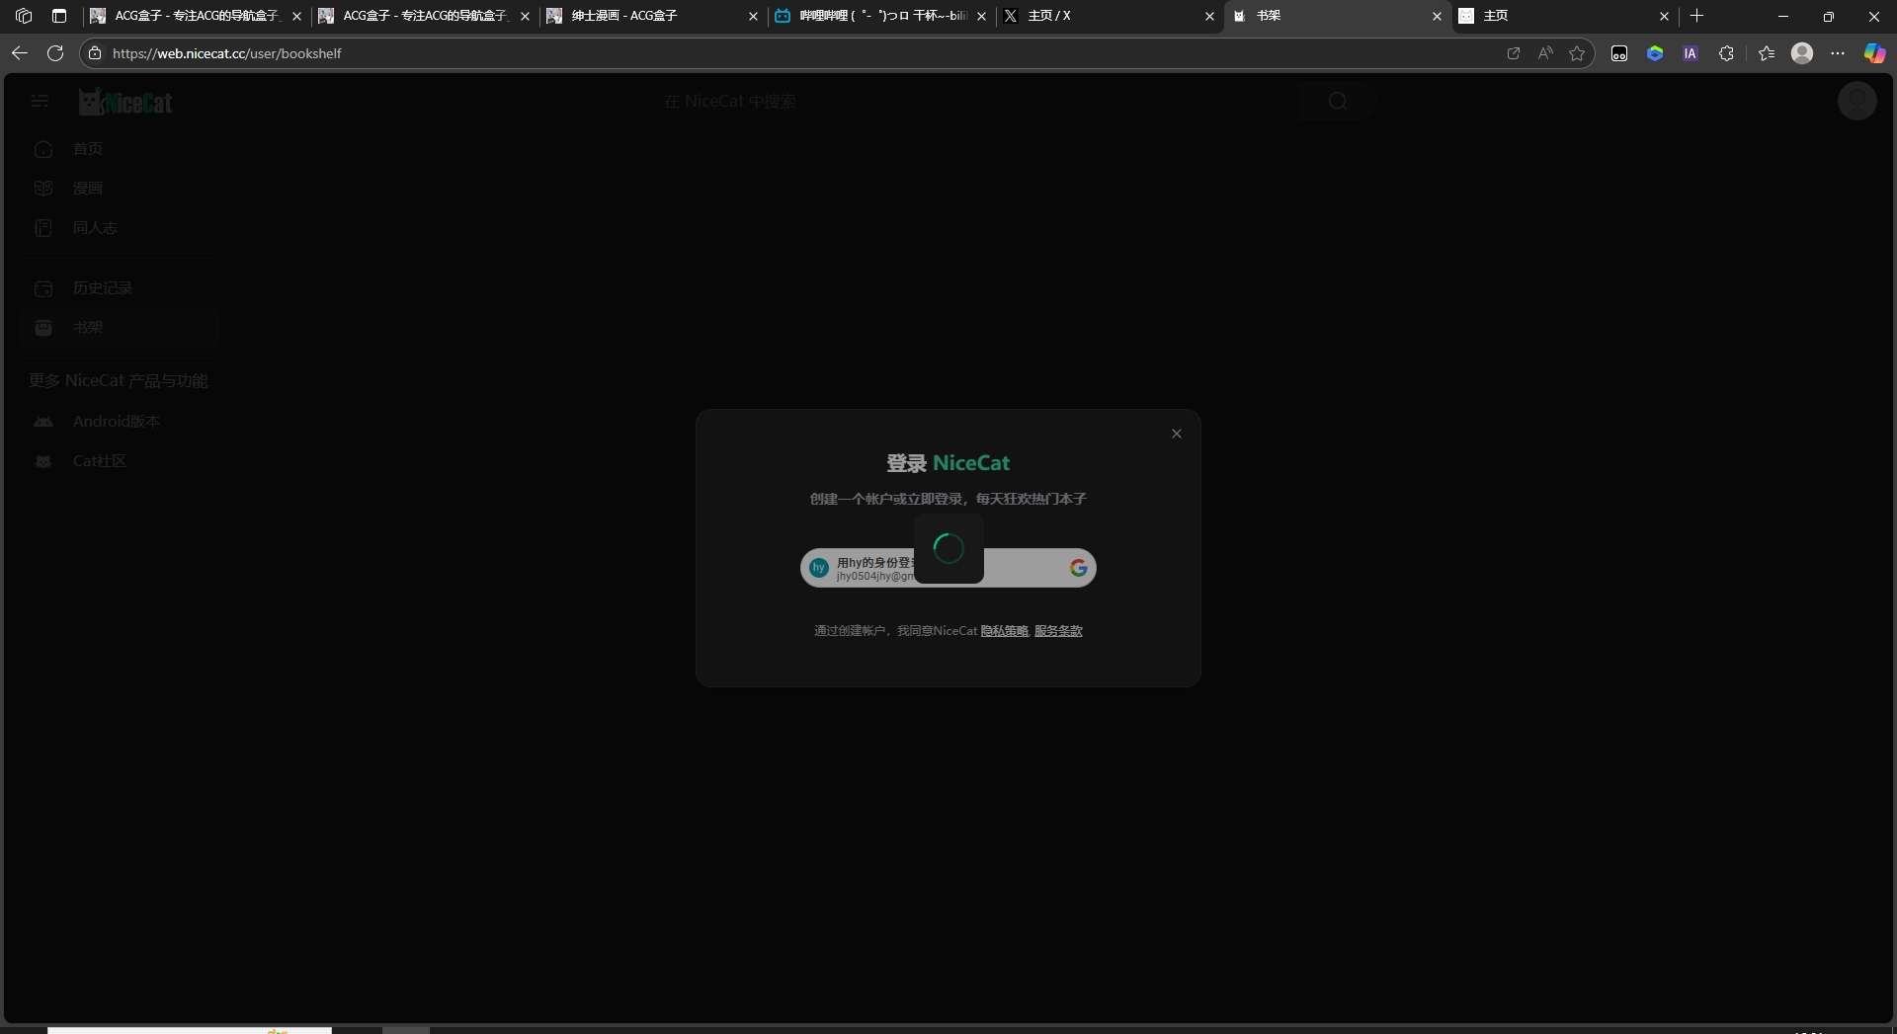Add this page to favorites star
This screenshot has height=1034, width=1897.
pos(1577,53)
